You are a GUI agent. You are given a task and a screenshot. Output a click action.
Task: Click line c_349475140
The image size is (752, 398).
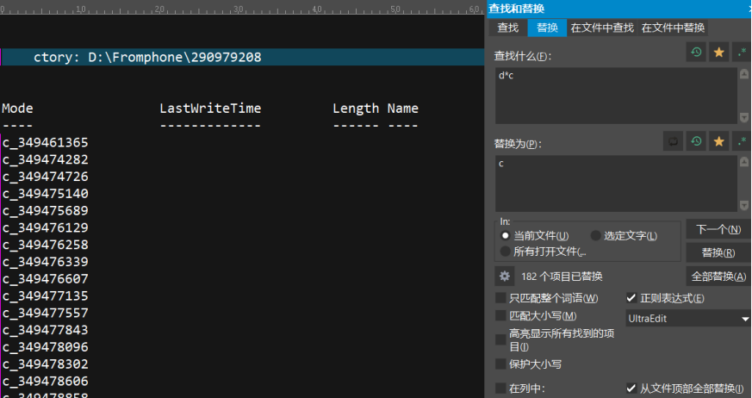click(46, 193)
